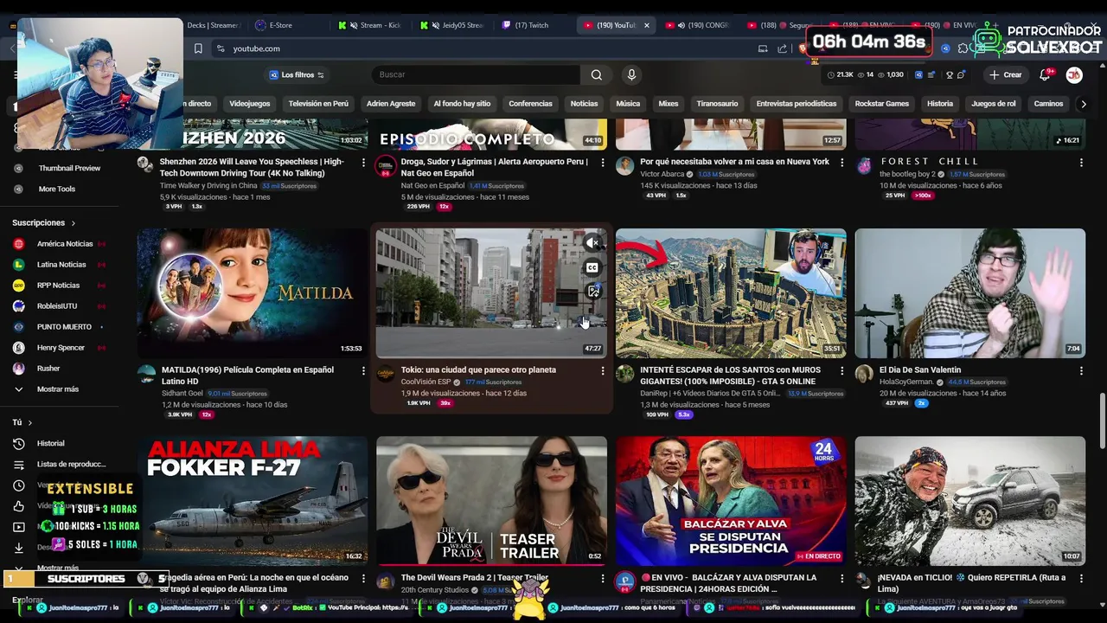Open options for GTA 5 muros video
Image resolution: width=1107 pixels, height=623 pixels.
841,370
